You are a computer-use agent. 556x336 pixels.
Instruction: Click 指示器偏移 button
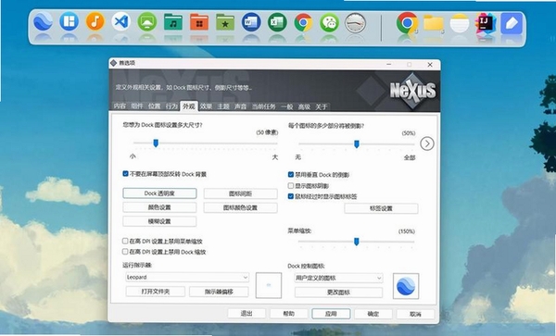click(219, 292)
